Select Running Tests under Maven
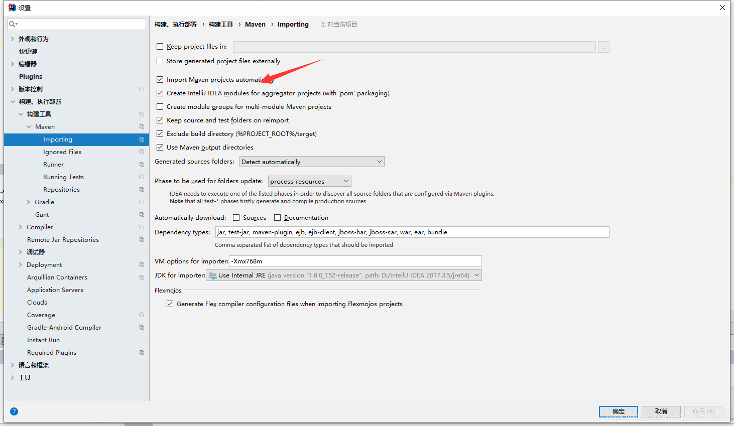Screen dimensions: 734x426 63,177
